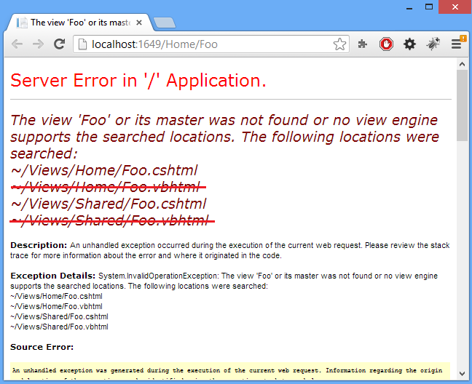472x384 pixels.
Task: Minimize the browser window
Action: pos(409,7)
